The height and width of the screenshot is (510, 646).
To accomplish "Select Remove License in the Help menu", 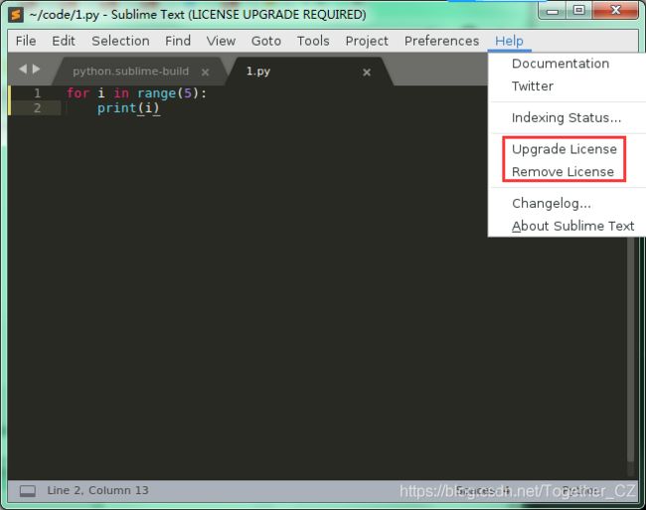I will (x=563, y=172).
